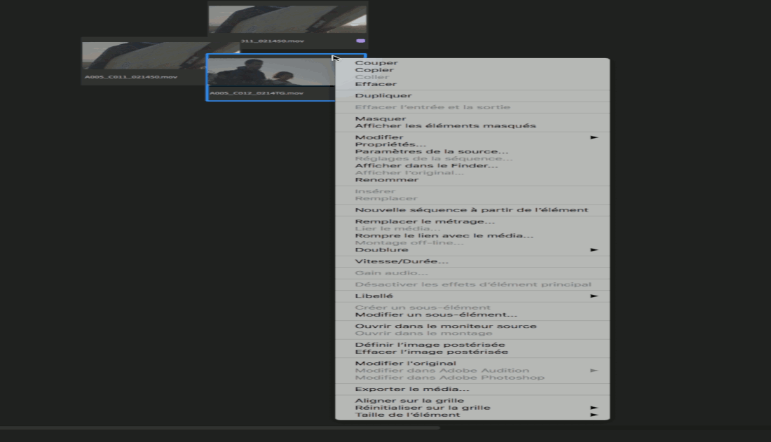Select Renommer menu entry

[472, 180]
